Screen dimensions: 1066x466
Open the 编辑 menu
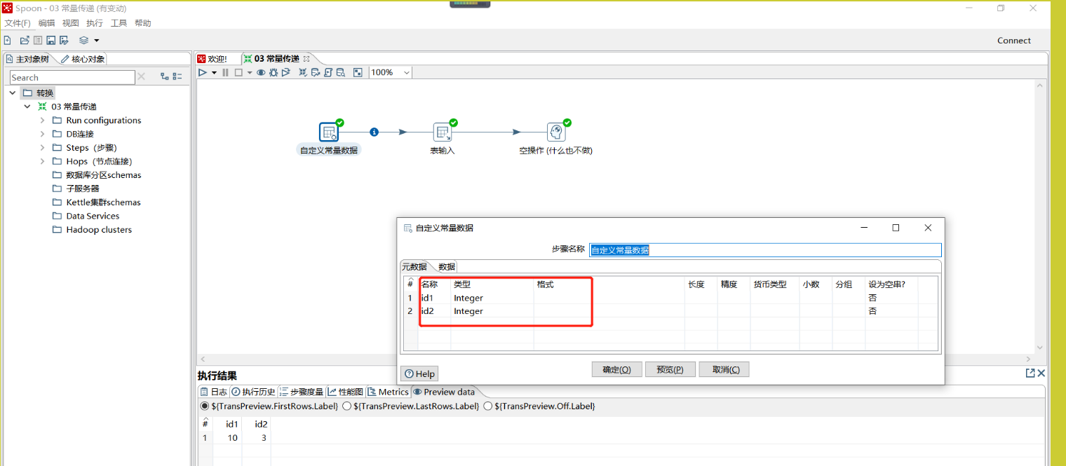46,23
